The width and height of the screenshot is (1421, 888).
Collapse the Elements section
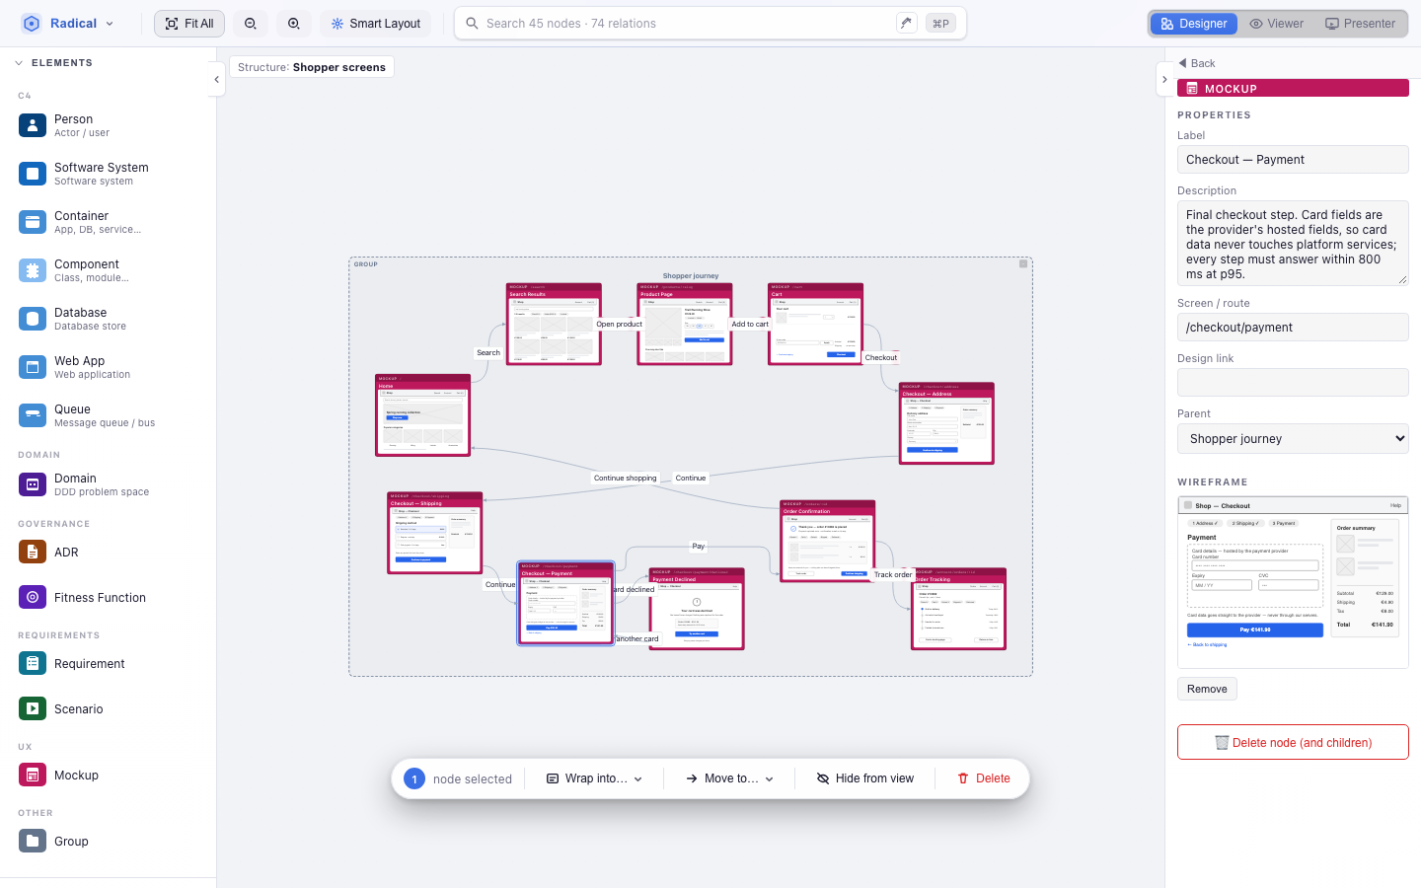coord(19,63)
